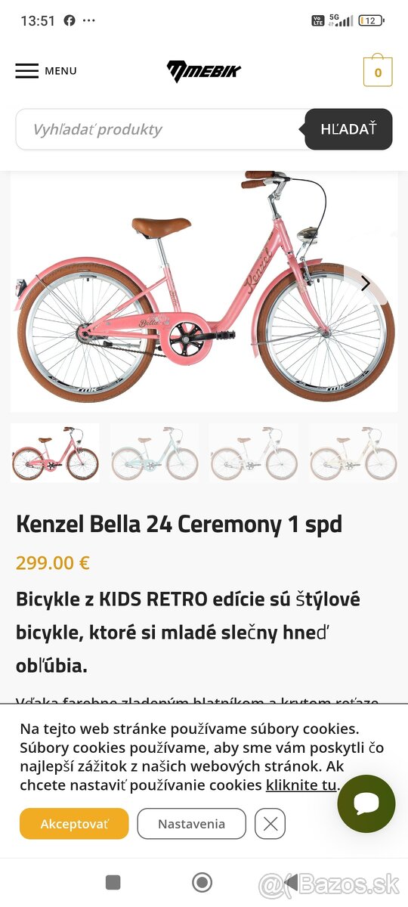
Task: Click the Akceptovať cookies button
Action: coord(74,824)
